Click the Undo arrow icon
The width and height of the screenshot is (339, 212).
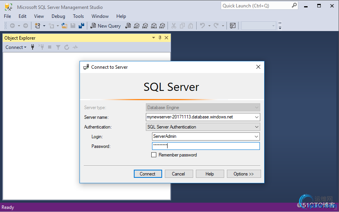(x=202, y=26)
